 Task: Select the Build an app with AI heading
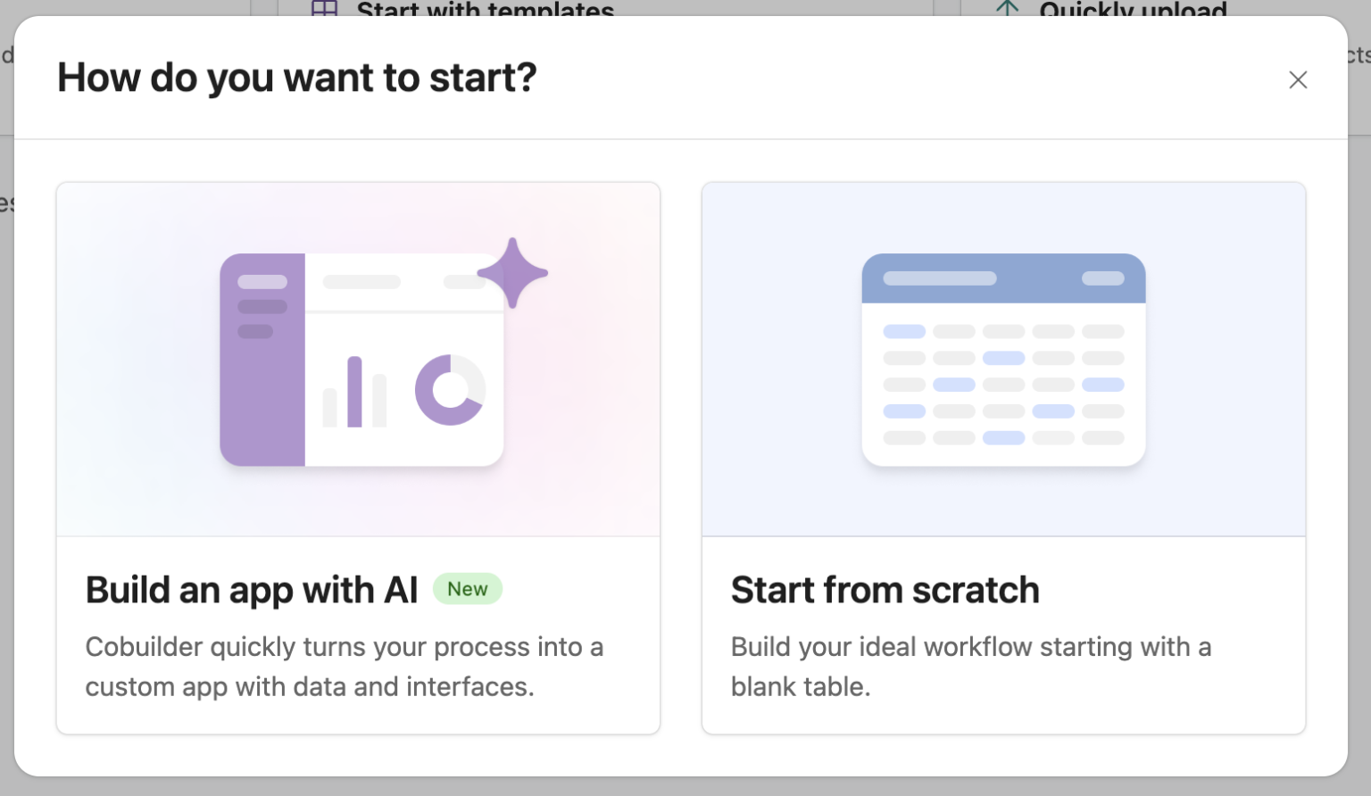pyautogui.click(x=252, y=590)
